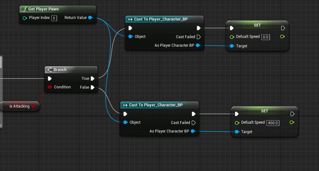Click As Player Character BP pin on upper Cast
Viewport: 319px width, 171px height.
tap(198, 45)
